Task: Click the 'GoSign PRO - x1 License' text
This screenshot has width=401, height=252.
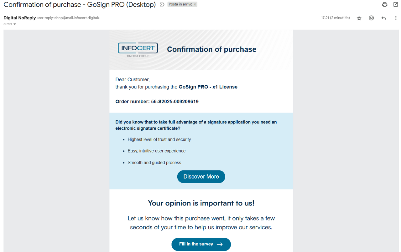Action: pyautogui.click(x=208, y=87)
